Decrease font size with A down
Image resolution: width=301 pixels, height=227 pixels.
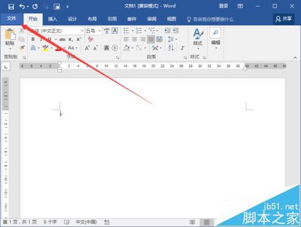point(95,48)
